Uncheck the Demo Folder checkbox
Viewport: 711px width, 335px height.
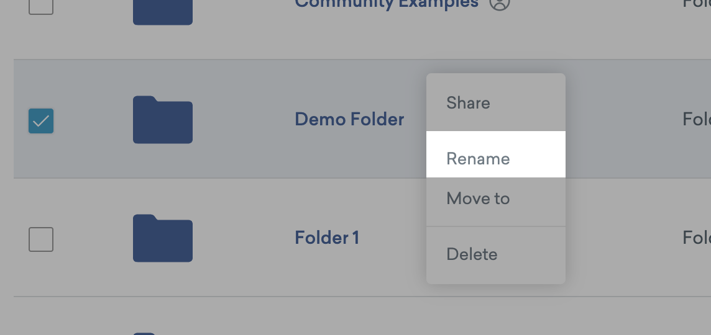41,121
